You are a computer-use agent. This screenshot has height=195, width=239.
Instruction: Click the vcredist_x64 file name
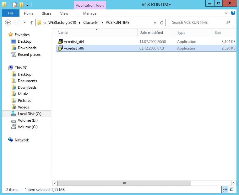point(74,42)
